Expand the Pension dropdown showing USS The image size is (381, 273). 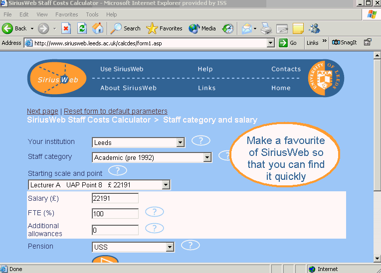tap(133, 247)
